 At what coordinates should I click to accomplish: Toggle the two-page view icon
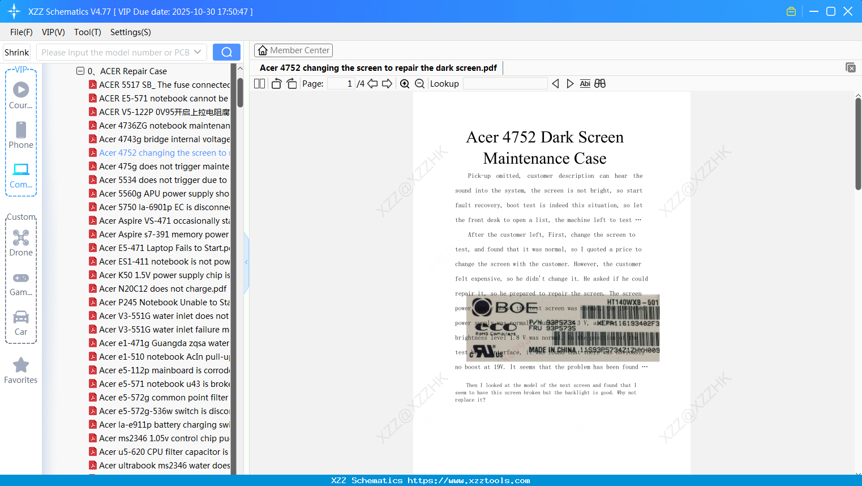259,84
